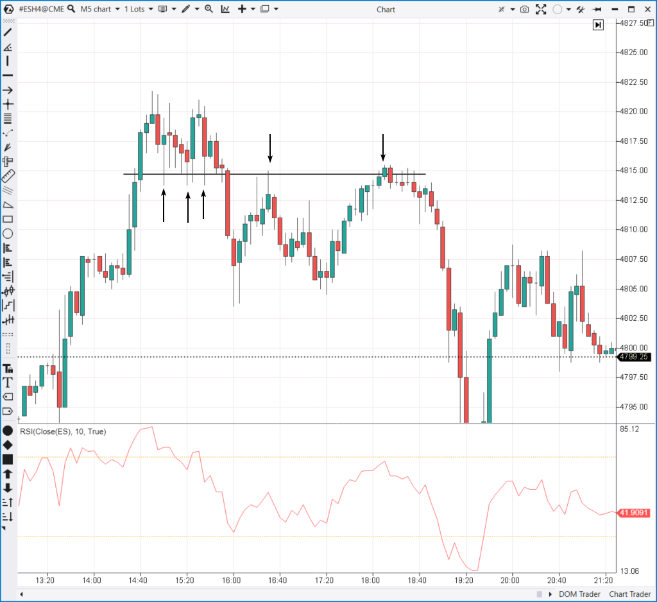Toggle the pin window on top icon
This screenshot has height=602, width=657.
[x=599, y=9]
